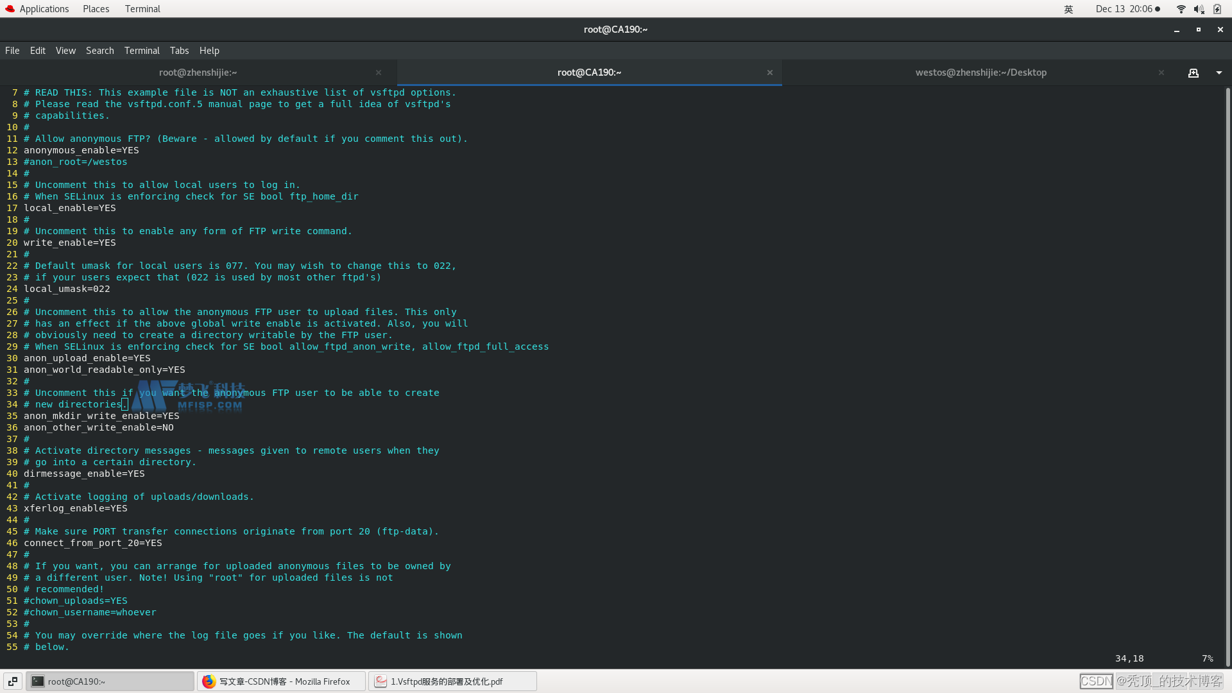Switch to westos@zhenshijie:~/Desktop tab

click(980, 73)
